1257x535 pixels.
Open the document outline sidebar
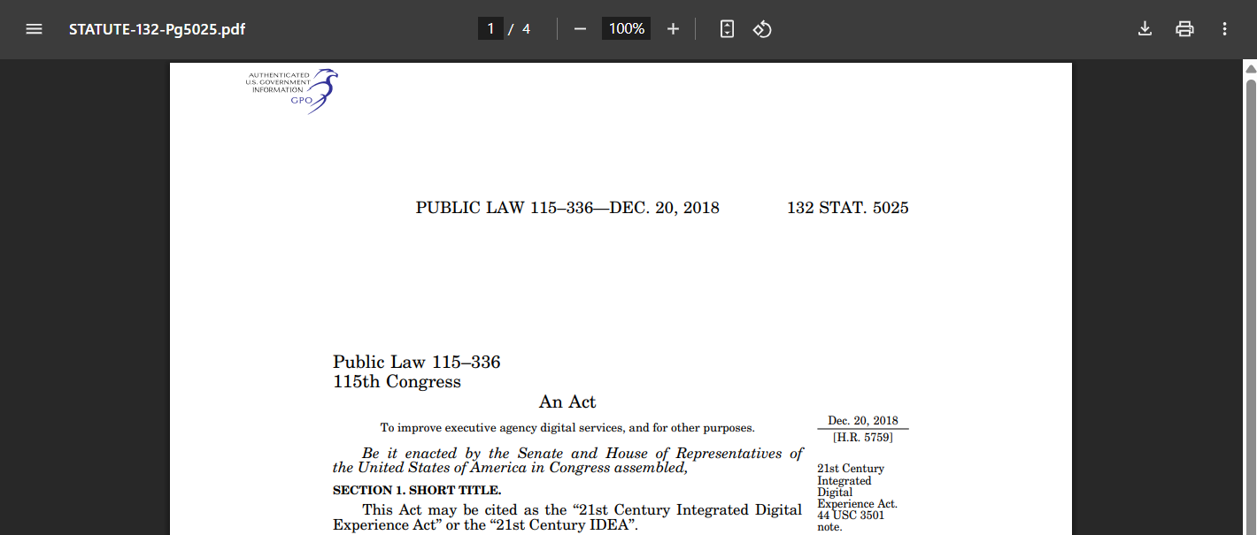[x=34, y=28]
